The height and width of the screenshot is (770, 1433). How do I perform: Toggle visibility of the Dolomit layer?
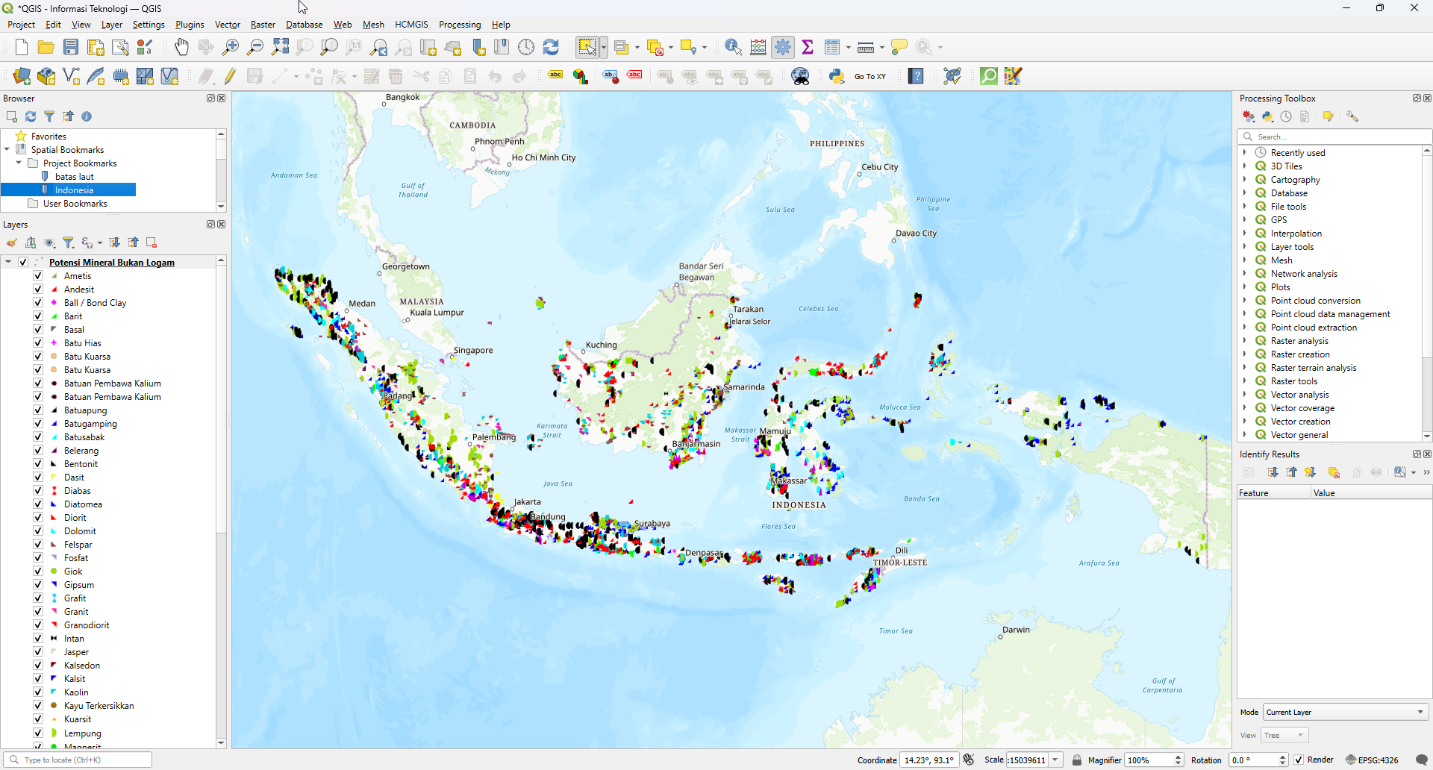coord(38,531)
